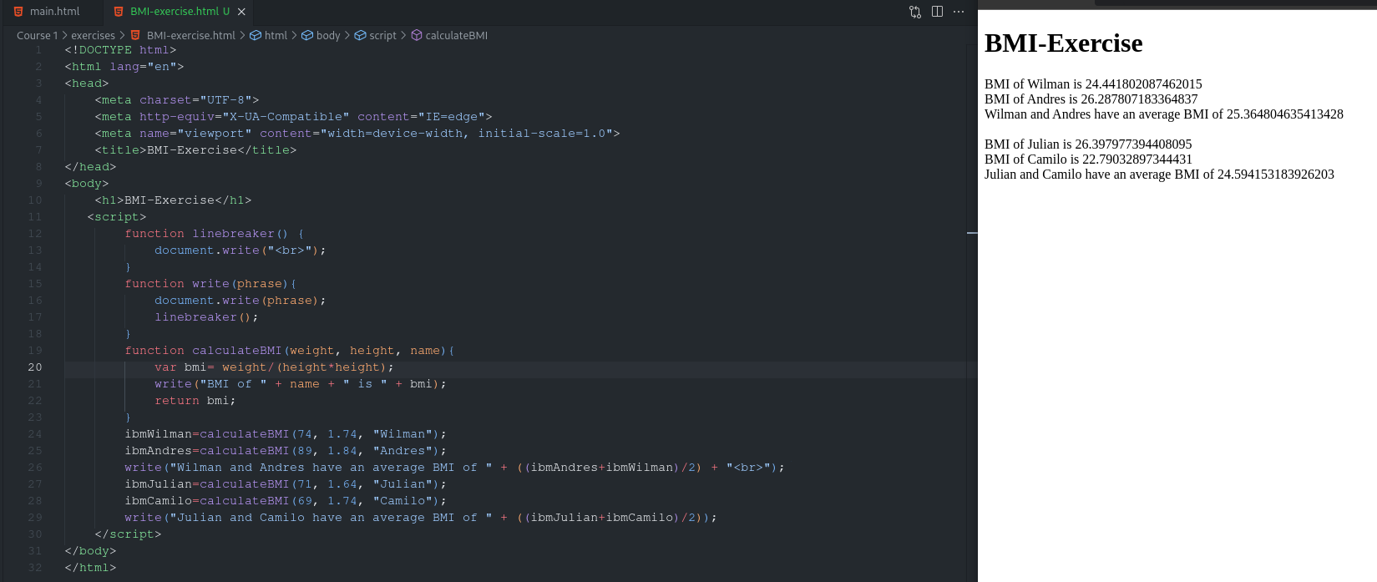Switch to the main.html tab

pos(54,12)
